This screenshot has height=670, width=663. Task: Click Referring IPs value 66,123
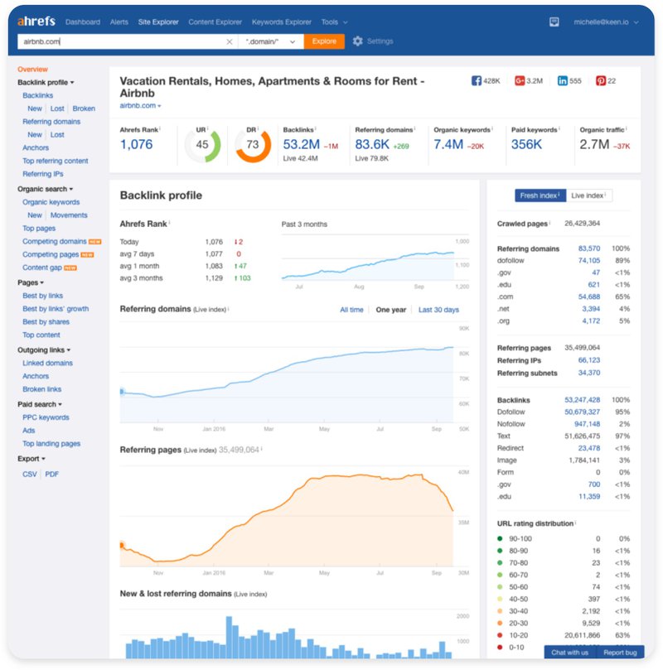pyautogui.click(x=589, y=360)
